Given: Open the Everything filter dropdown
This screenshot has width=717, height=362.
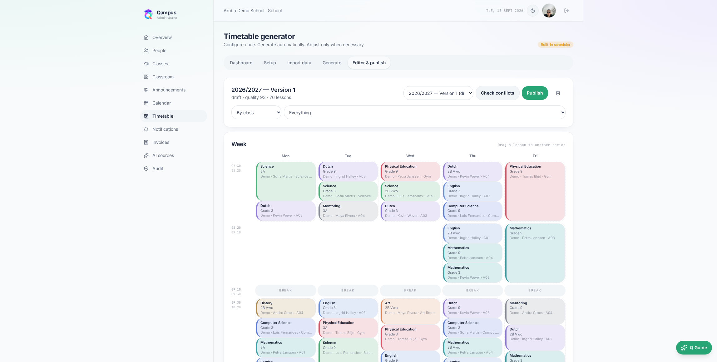Looking at the screenshot, I should 425,112.
